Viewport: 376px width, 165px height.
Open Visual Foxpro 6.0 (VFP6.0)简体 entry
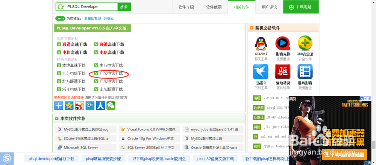click(x=149, y=130)
